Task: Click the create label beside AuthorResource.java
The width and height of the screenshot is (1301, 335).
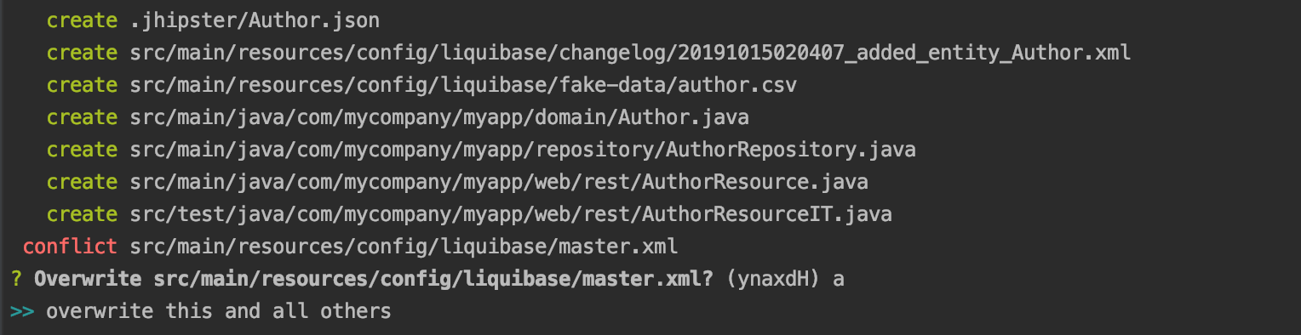Action: pos(82,182)
